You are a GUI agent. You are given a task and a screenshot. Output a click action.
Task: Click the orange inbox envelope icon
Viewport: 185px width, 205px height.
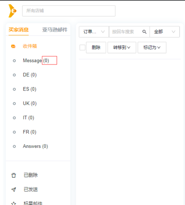click(x=13, y=47)
